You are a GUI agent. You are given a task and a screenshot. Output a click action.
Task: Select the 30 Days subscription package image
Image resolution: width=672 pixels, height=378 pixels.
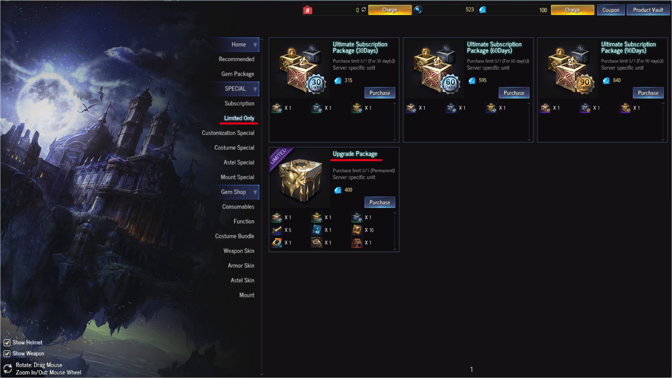(301, 69)
